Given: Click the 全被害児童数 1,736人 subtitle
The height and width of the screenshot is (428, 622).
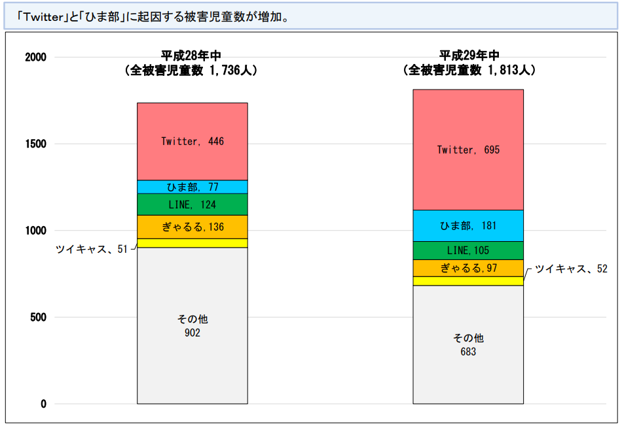Looking at the screenshot, I should 191,70.
